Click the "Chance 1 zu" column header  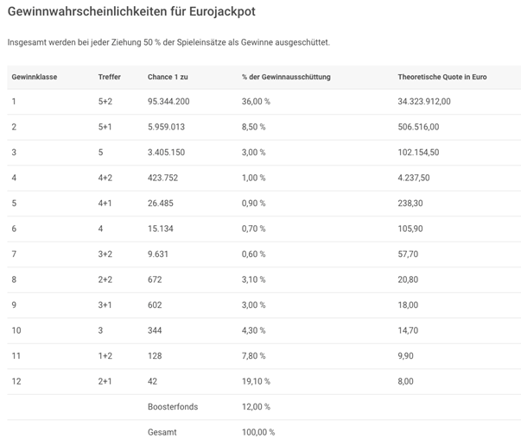168,77
